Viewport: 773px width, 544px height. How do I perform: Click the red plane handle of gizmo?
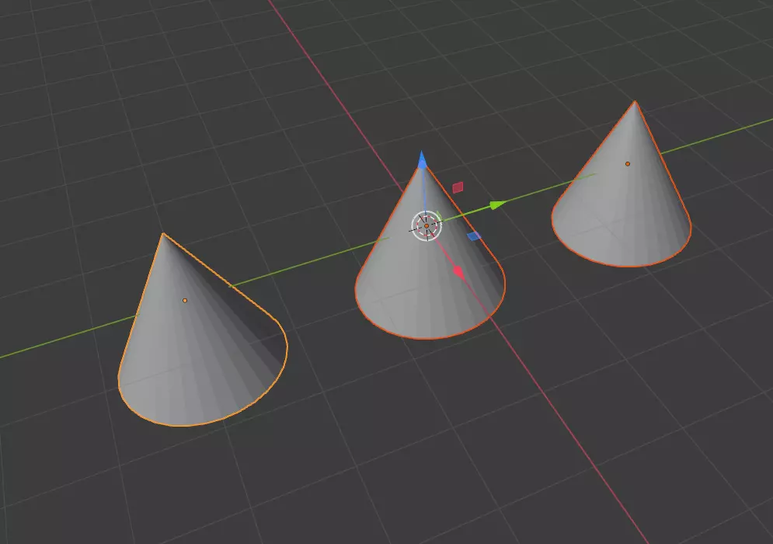click(x=458, y=187)
